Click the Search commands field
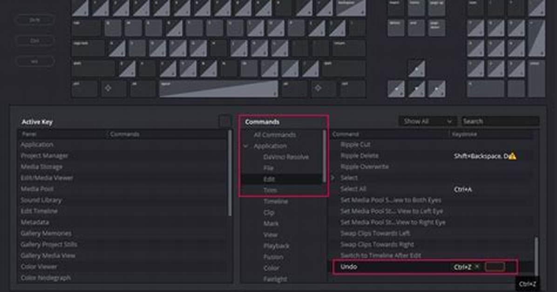The image size is (557, 292). [x=500, y=121]
